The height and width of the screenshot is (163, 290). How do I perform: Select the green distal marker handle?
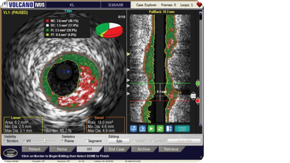point(198,84)
